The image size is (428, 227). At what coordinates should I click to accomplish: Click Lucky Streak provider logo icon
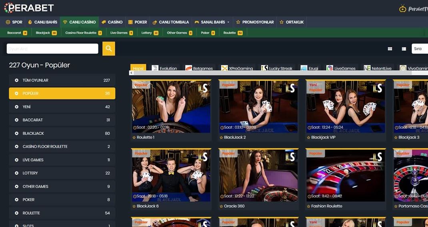[264, 68]
